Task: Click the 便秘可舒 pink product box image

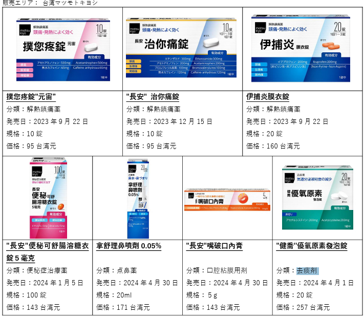Action: [48, 198]
